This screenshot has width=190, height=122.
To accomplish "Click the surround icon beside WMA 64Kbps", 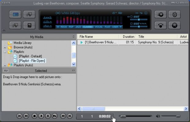I will [x=58, y=13].
